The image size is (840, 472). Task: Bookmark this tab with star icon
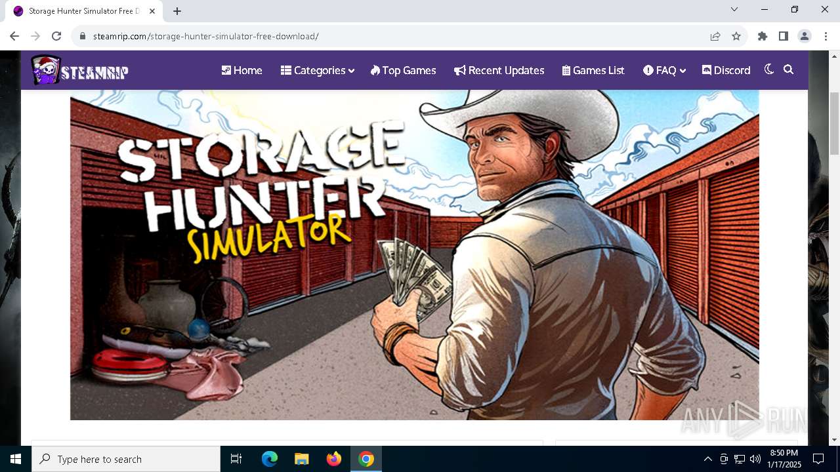736,36
